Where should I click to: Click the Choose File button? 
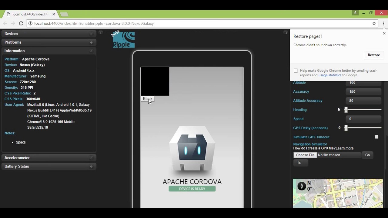pyautogui.click(x=305, y=155)
